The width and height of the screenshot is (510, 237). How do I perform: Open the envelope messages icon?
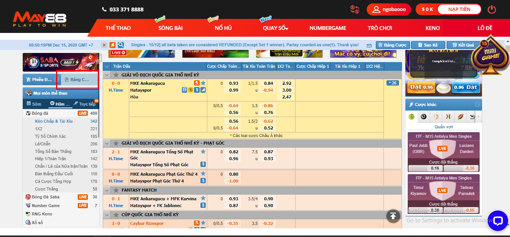click(369, 45)
